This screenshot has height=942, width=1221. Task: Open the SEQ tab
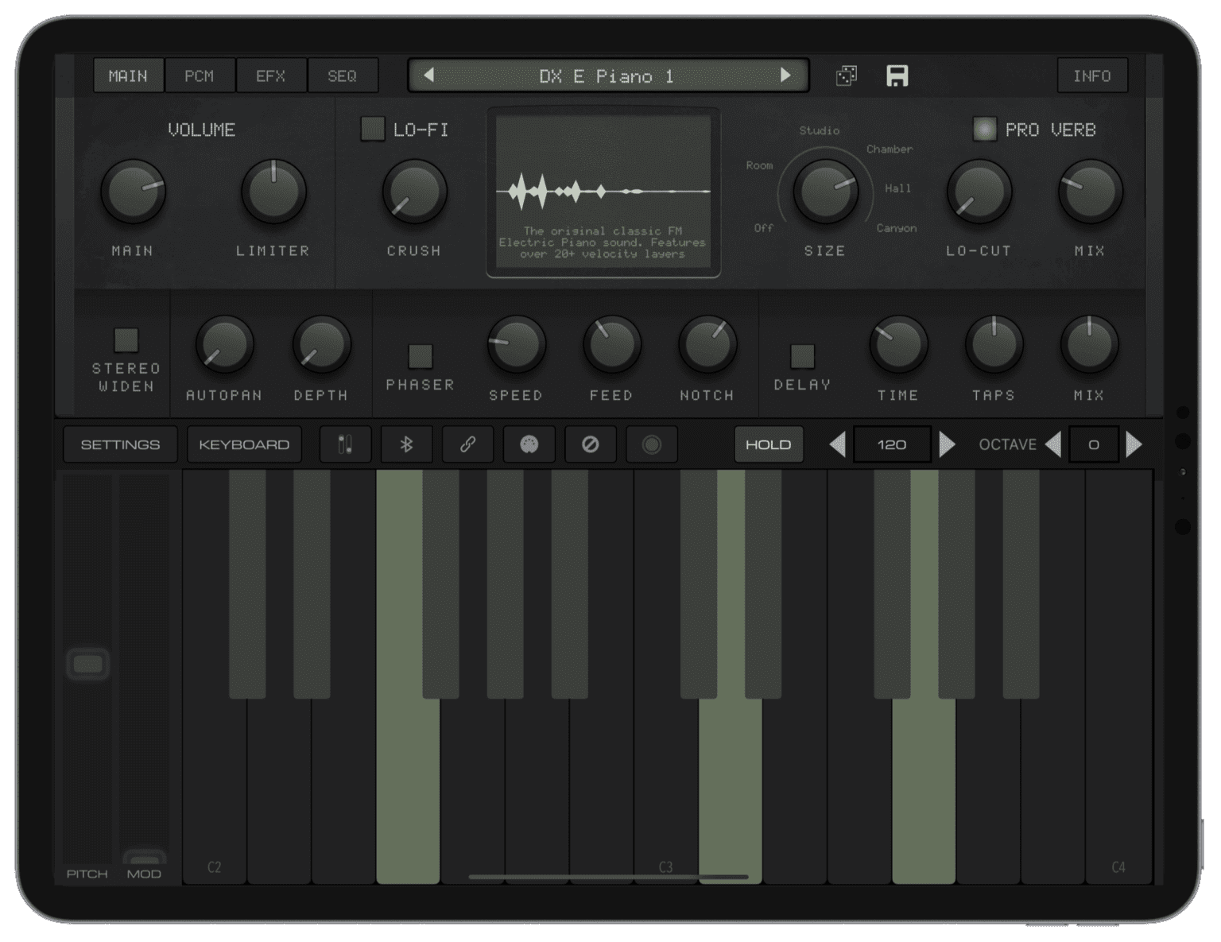tap(343, 76)
